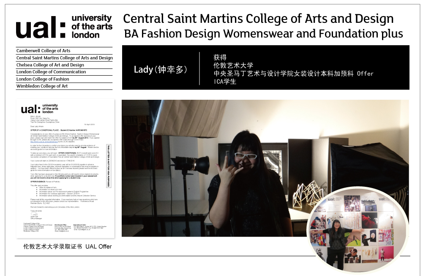Open the large studio photo with the camera lens
423x276 pixels.
(265, 168)
